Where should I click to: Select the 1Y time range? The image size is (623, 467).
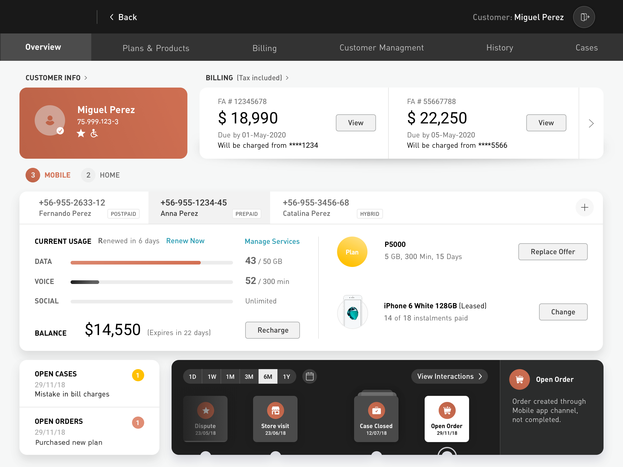pyautogui.click(x=287, y=377)
